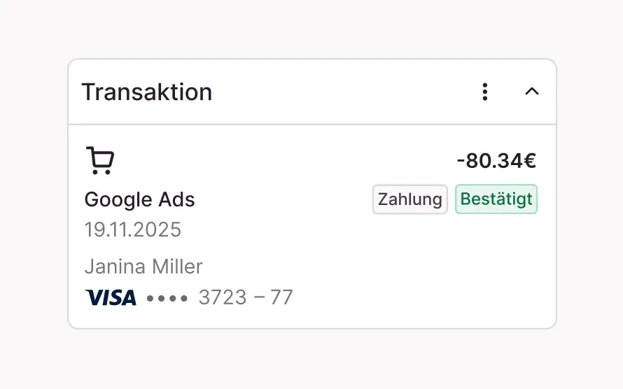Click the shopping cart icon
The image size is (623, 389).
(x=100, y=160)
